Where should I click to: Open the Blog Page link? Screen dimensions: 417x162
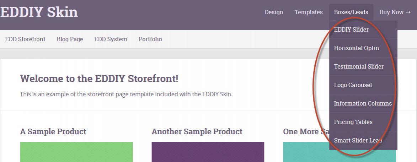(x=70, y=39)
